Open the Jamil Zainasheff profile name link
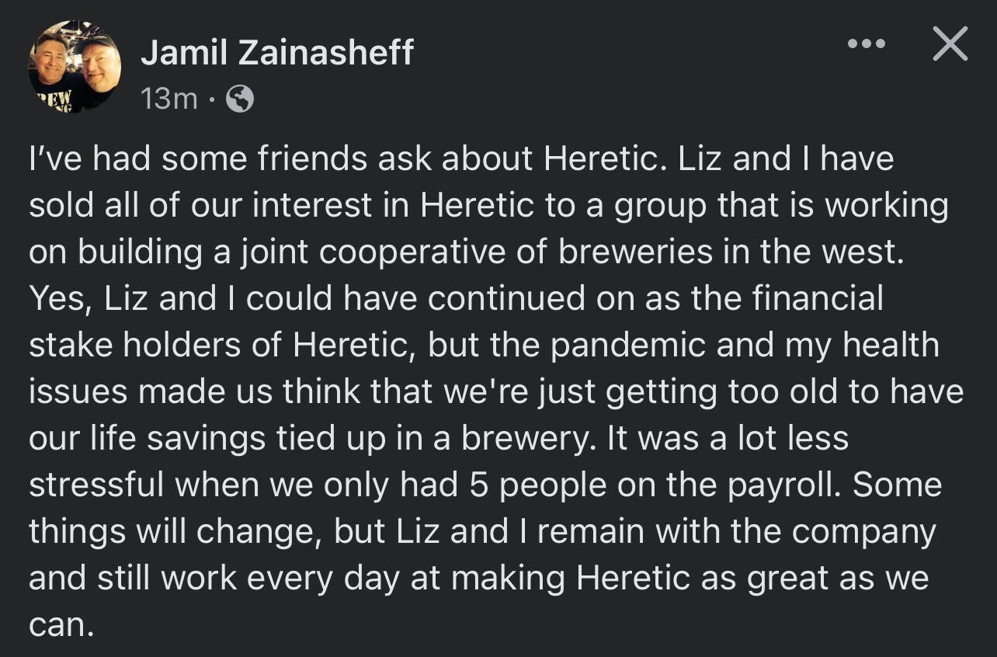The width and height of the screenshot is (997, 657). [x=277, y=53]
